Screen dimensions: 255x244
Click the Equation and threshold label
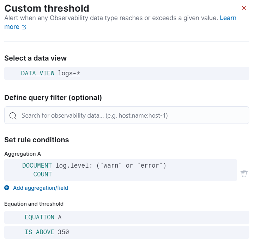[x=34, y=204]
